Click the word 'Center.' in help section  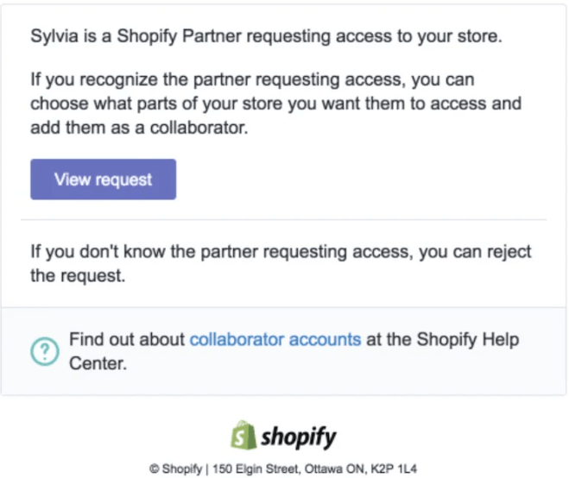click(x=98, y=363)
